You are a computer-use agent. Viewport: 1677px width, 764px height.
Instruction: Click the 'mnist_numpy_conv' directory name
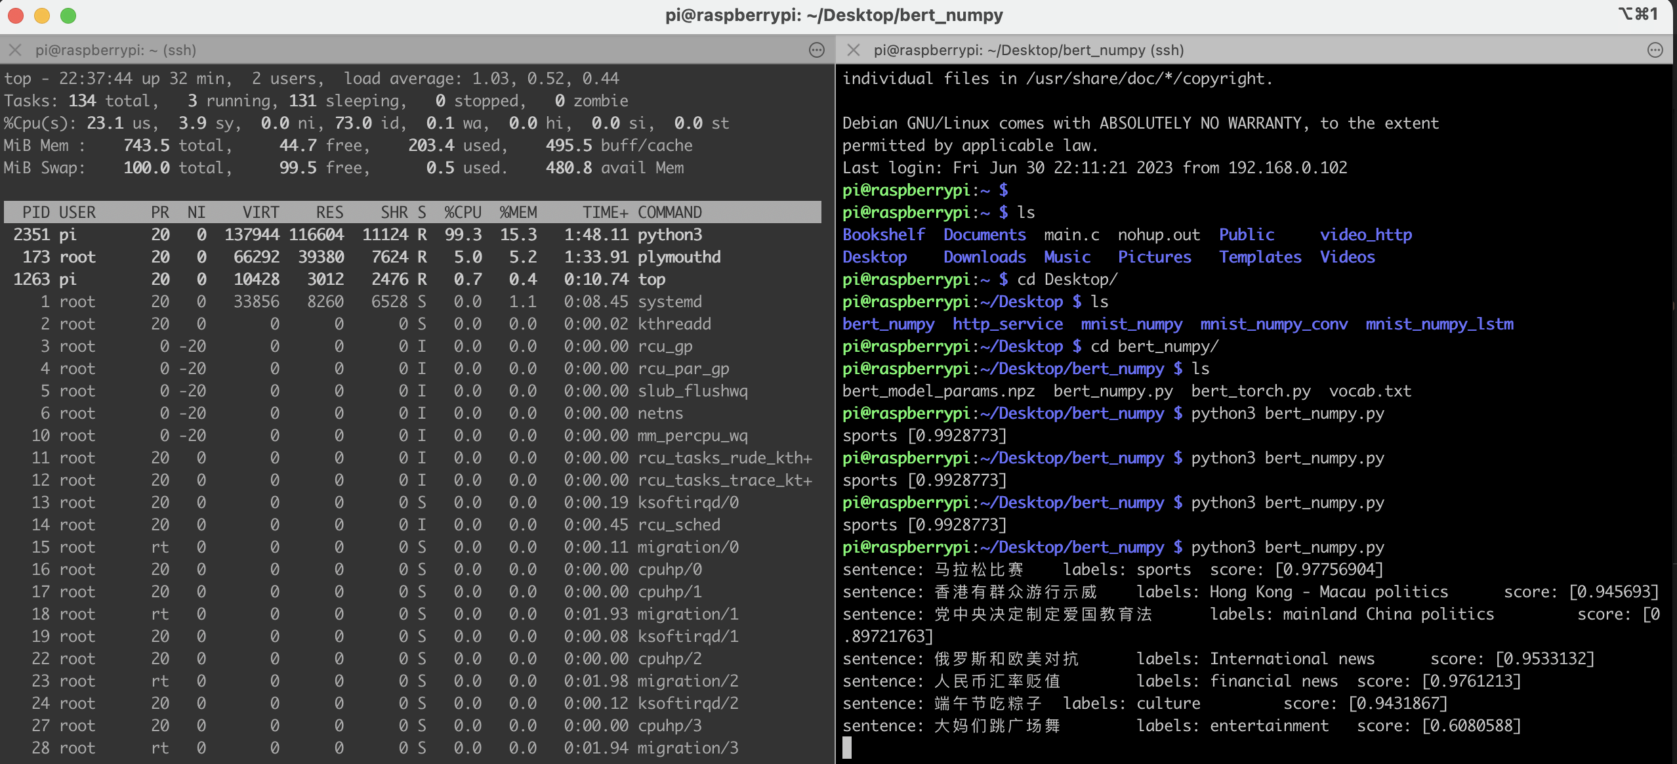1274,324
